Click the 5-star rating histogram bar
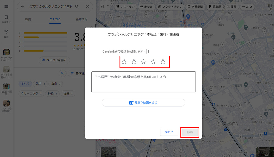274x157 pixels. pos(45,33)
